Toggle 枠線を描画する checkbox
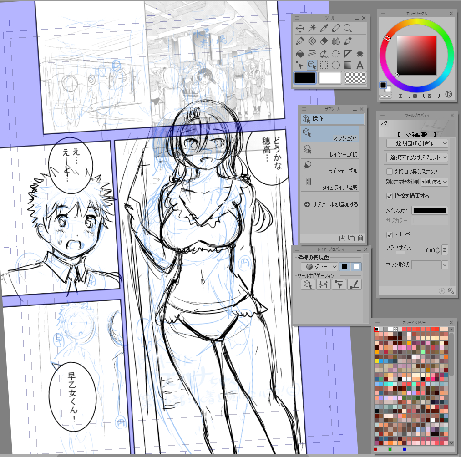461x457 pixels. tap(389, 196)
